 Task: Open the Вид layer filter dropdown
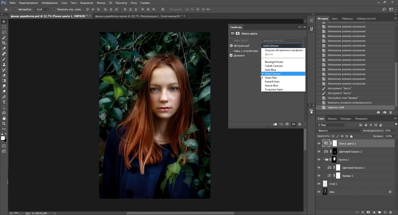tap(331, 125)
